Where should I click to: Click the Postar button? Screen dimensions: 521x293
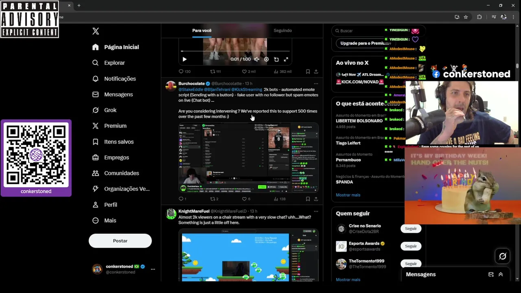point(120,241)
